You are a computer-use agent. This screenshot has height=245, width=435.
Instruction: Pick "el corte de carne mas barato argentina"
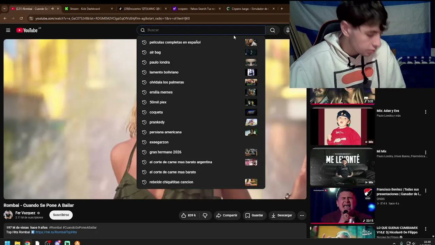point(201,162)
